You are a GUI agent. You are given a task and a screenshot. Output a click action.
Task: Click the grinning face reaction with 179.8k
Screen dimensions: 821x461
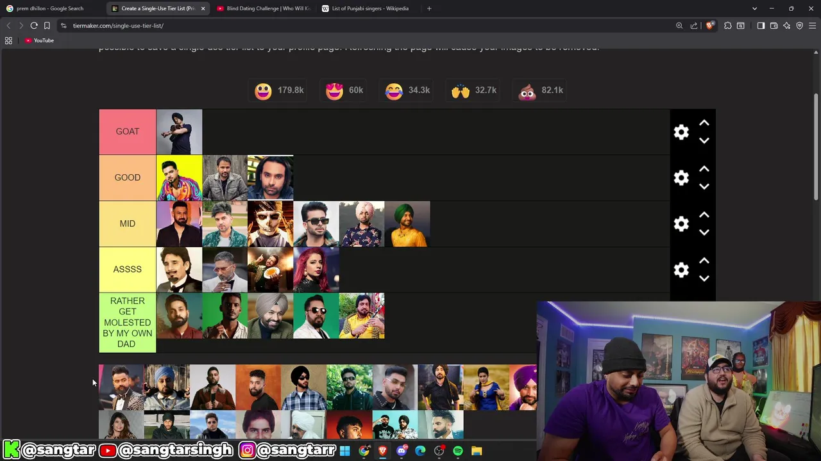(x=279, y=91)
